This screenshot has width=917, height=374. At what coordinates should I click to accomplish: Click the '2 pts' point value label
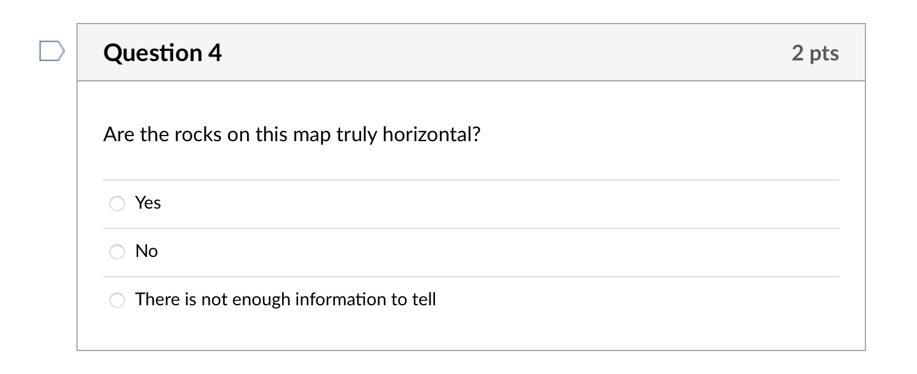click(x=816, y=53)
